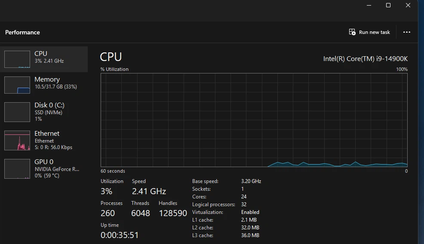Close the Task Manager window
This screenshot has height=244, width=424.
pyautogui.click(x=408, y=5)
